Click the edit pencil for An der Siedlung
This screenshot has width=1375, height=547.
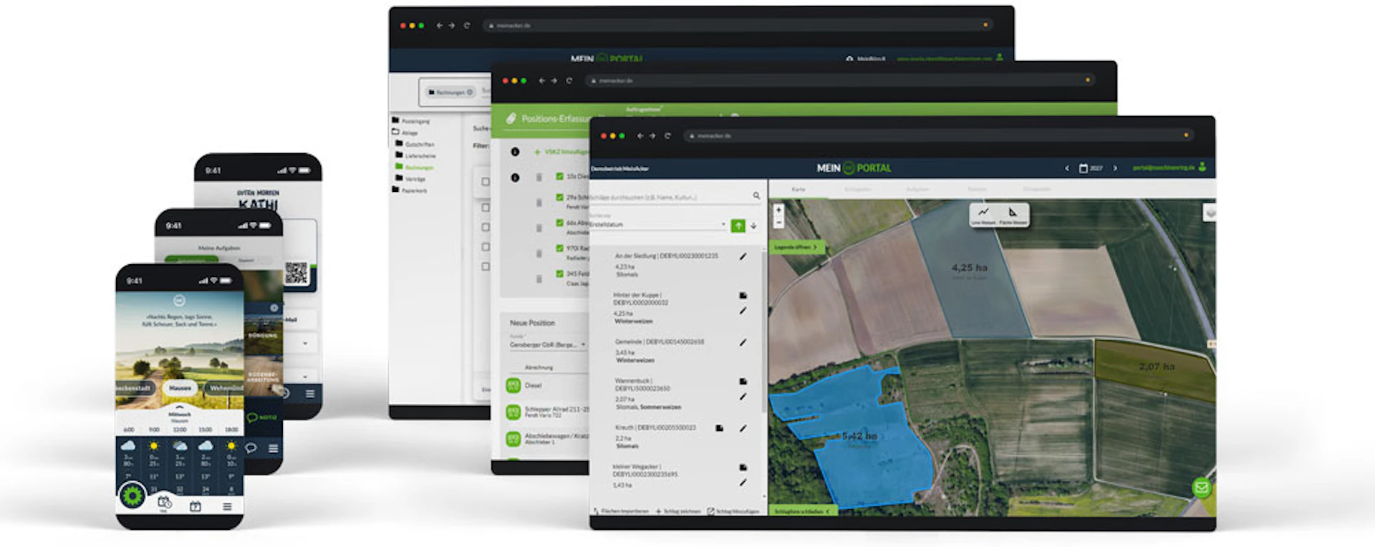743,256
